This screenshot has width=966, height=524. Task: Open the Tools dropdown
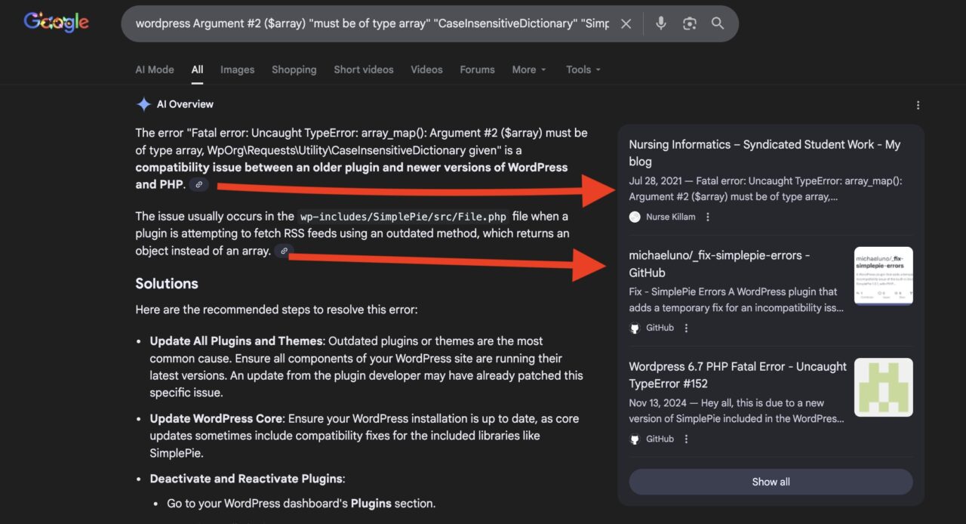pyautogui.click(x=583, y=69)
